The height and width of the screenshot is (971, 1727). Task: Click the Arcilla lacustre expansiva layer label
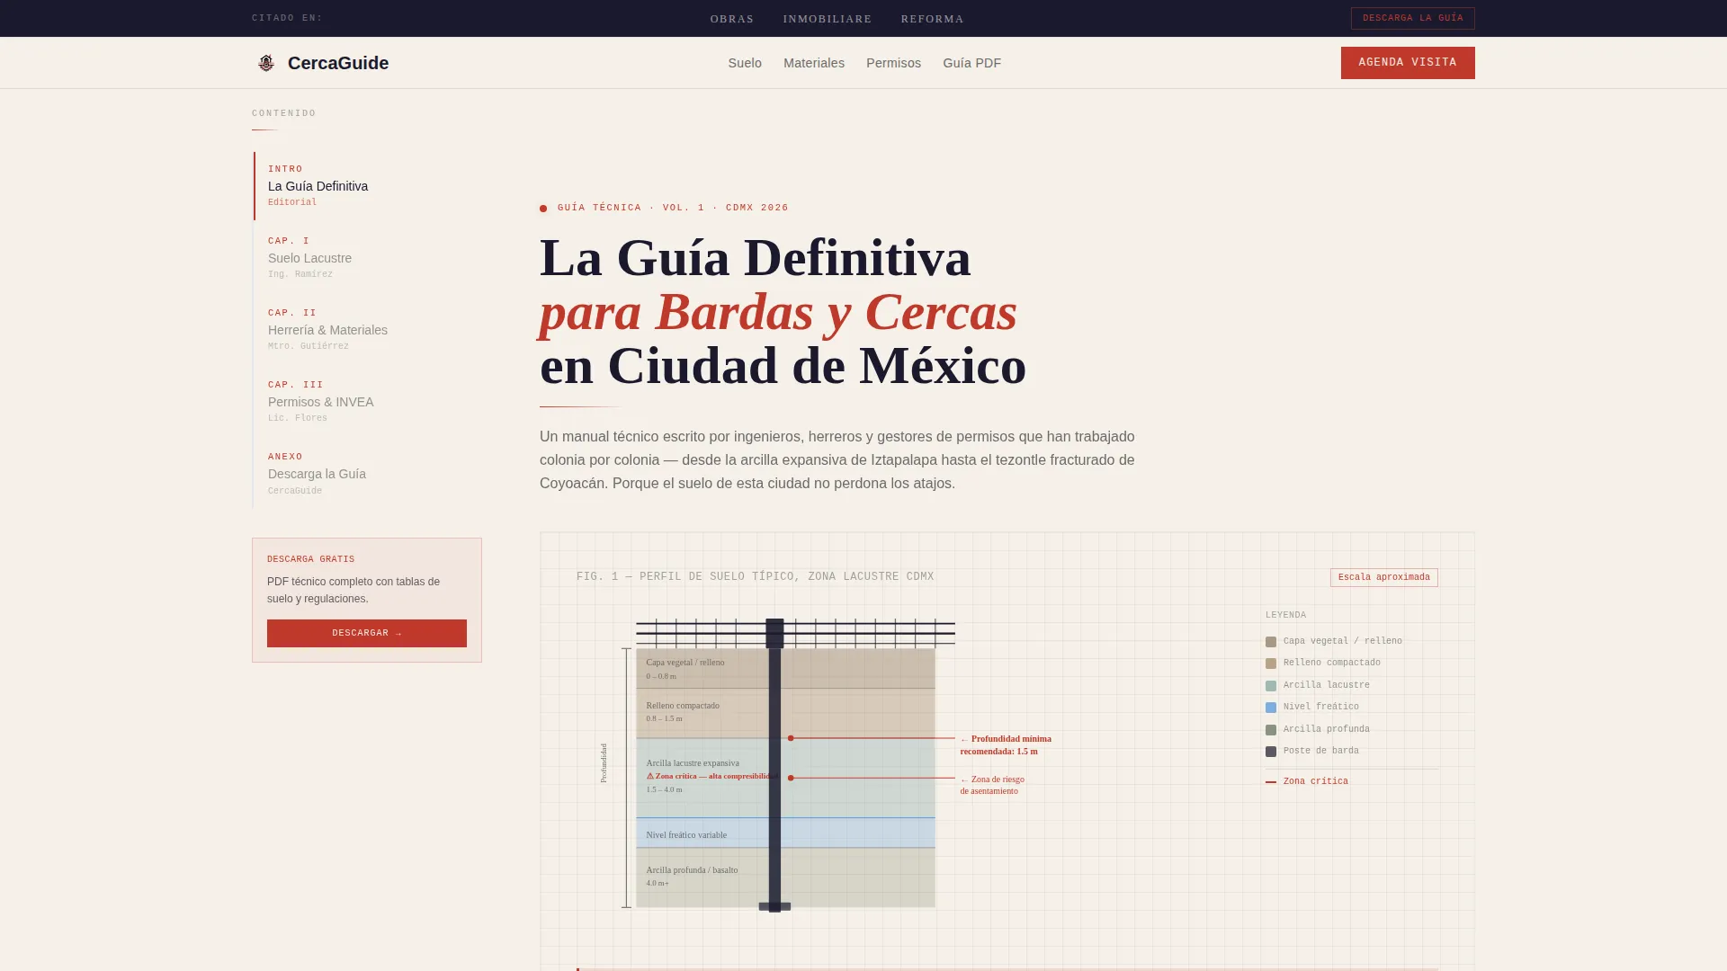693,763
